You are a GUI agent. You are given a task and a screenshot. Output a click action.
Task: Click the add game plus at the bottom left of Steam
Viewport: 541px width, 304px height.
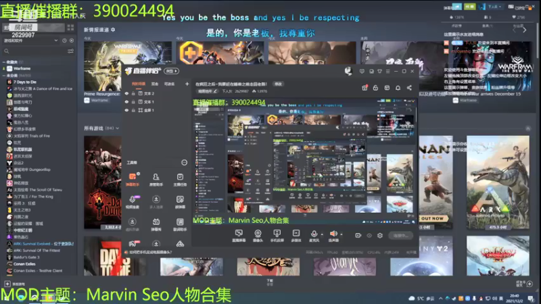pyautogui.click(x=7, y=284)
